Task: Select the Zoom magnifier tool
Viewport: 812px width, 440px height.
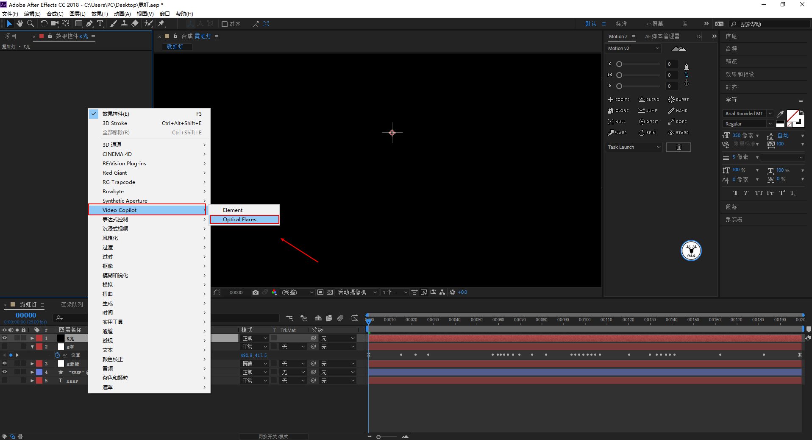Action: [31, 24]
